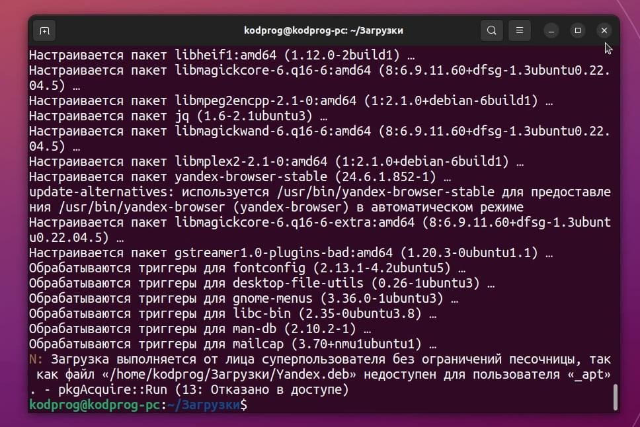Click the blue ~/Загрузки directory in prompt

pos(204,405)
